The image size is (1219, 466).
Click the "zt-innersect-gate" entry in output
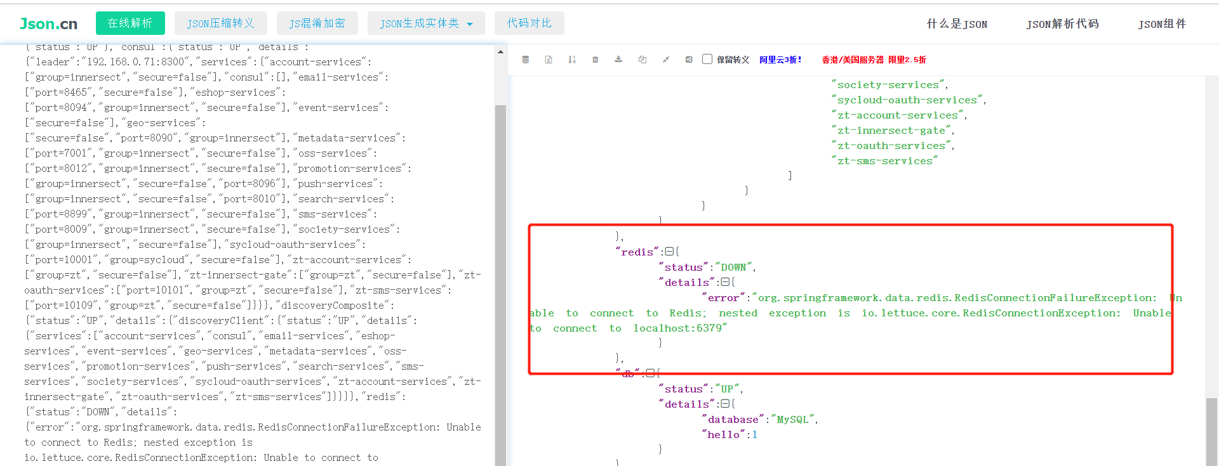pos(891,131)
